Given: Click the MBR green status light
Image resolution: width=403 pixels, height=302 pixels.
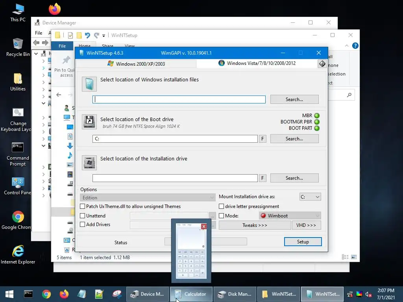Looking at the screenshot, I should click(317, 116).
